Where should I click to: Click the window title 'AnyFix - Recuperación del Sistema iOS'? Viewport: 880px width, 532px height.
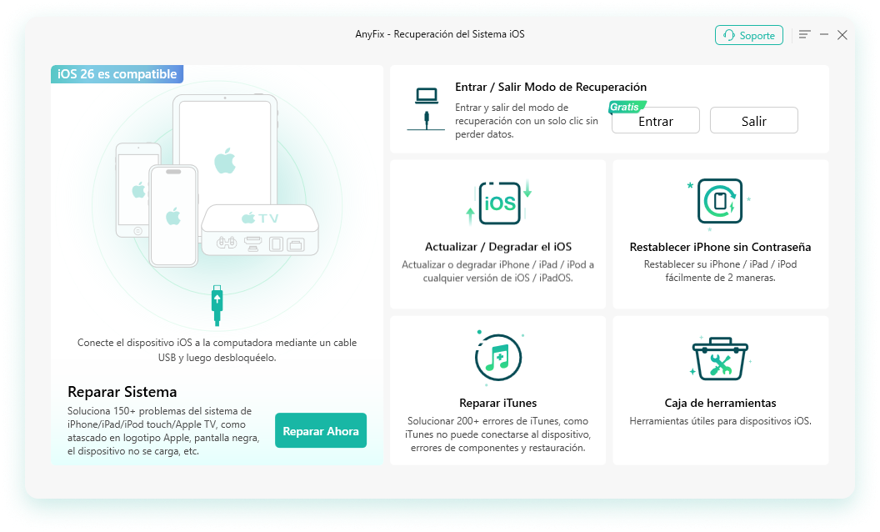tap(440, 34)
